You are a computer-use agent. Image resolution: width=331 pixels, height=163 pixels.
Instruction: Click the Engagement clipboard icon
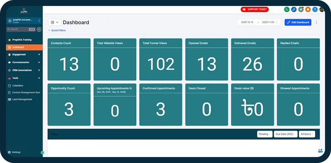(x=9, y=54)
